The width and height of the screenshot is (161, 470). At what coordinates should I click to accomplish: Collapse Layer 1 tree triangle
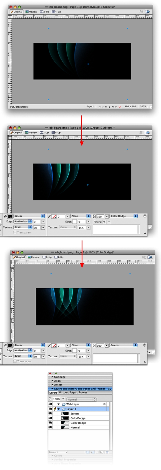coord(59,409)
